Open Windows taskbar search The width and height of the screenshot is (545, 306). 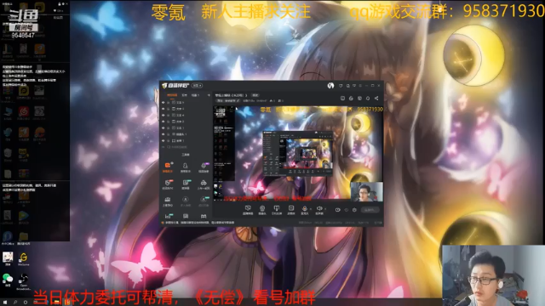[x=15, y=303]
